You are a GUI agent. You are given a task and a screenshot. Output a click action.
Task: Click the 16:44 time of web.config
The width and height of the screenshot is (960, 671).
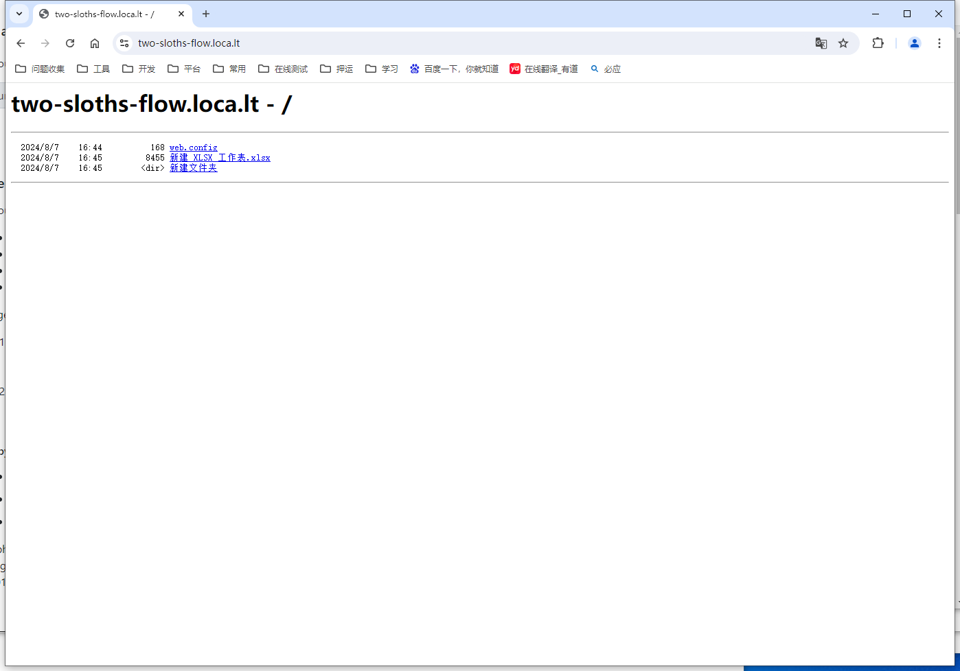(x=90, y=148)
